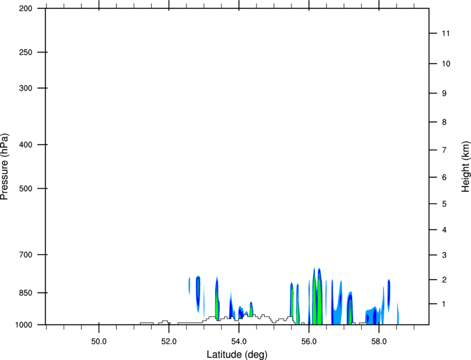This screenshot has width=471, height=360.
Task: Click the blue plume near 52.8 latitude
Action: tap(198, 294)
